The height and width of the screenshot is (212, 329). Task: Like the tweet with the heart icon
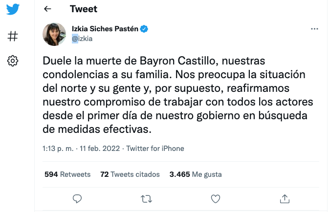point(216,199)
